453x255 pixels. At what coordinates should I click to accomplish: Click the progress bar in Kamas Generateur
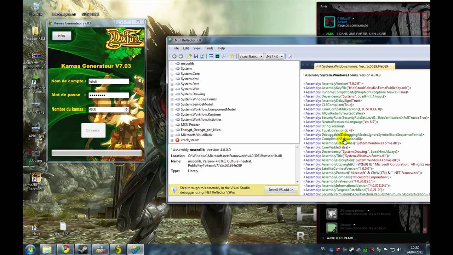point(97,153)
